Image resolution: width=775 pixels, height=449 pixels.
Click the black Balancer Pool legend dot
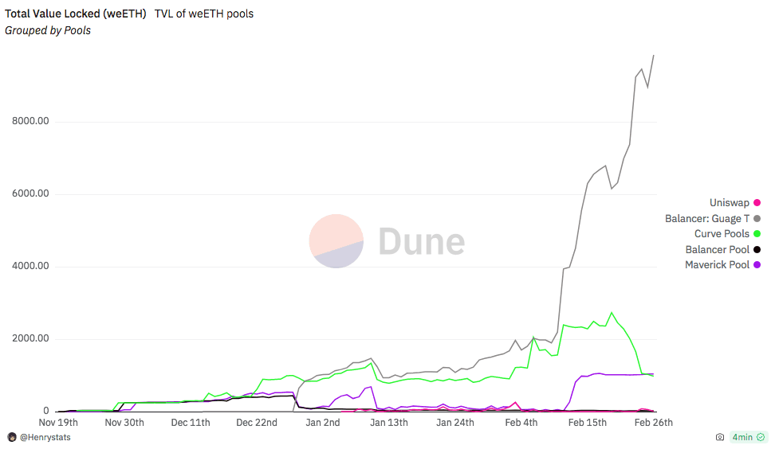[x=757, y=249]
